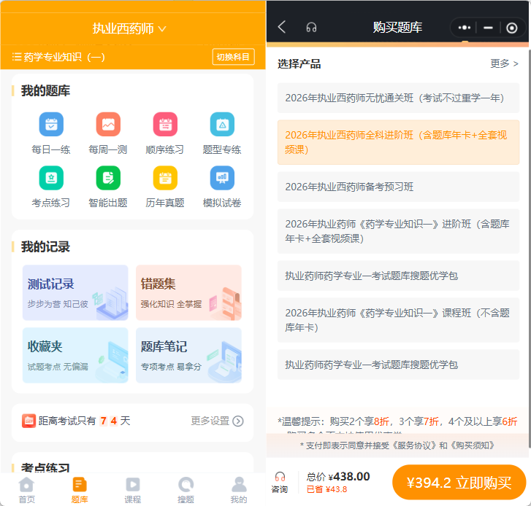Viewport: 531px width, 506px height.
Task: Select 2026年执业西药师全科进阶班 product
Action: click(398, 142)
